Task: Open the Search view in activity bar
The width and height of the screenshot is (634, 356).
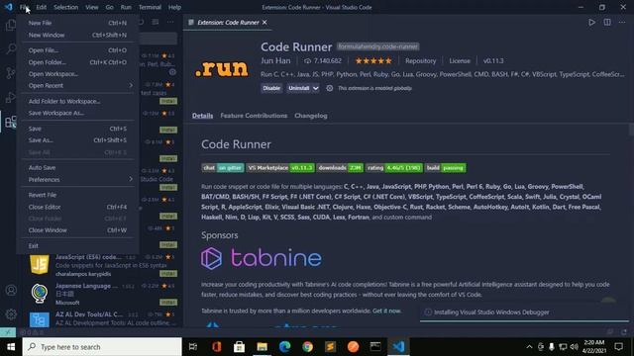Action: point(11,49)
